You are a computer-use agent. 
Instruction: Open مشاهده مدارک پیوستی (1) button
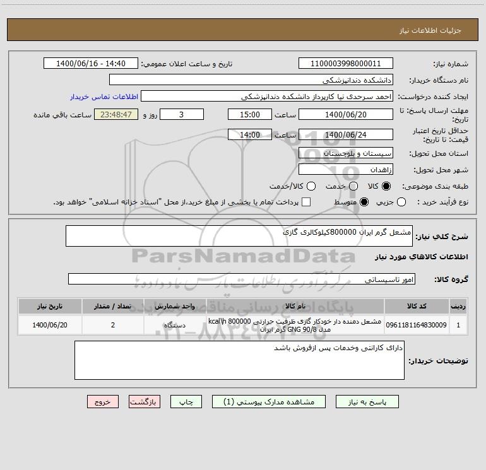269,402
